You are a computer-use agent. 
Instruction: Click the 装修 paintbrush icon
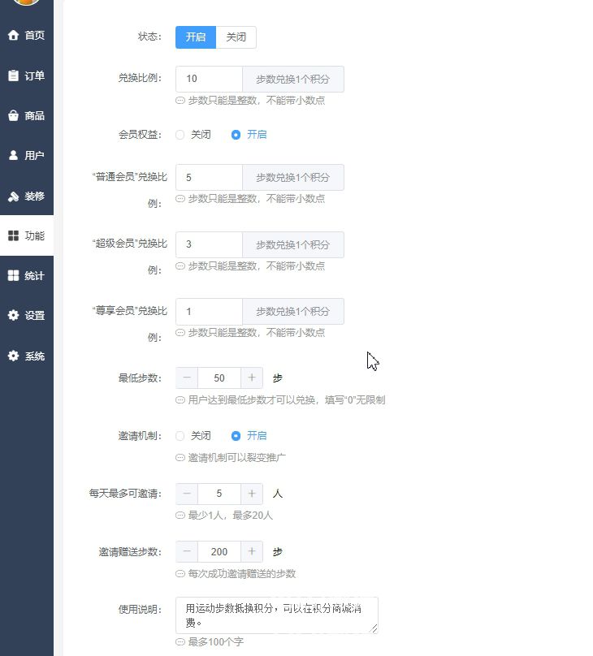coord(13,196)
